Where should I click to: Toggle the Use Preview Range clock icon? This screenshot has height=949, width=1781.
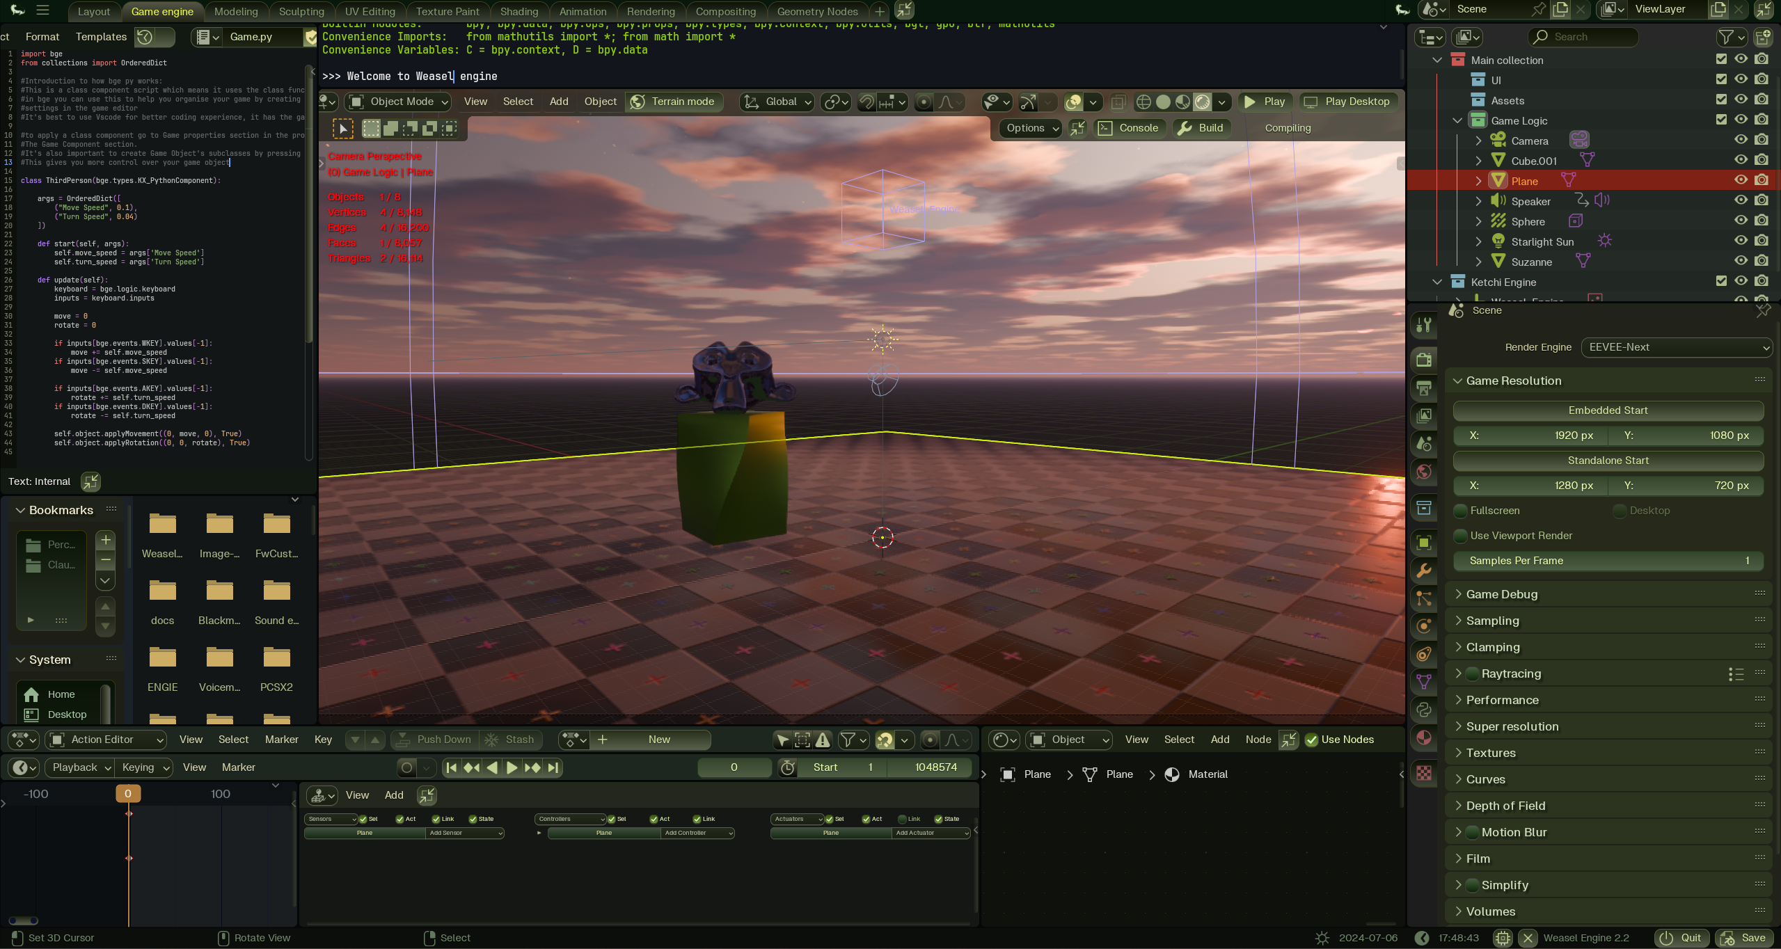(x=788, y=767)
